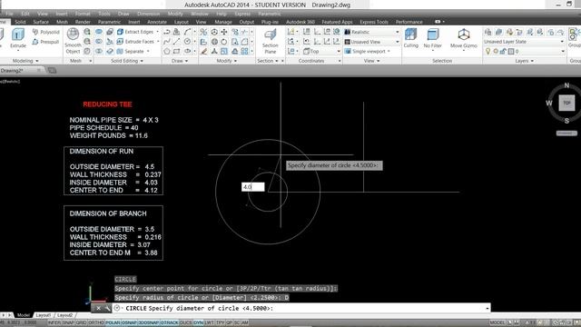Expand the Modeling panel
The height and width of the screenshot is (327, 581).
tap(25, 61)
